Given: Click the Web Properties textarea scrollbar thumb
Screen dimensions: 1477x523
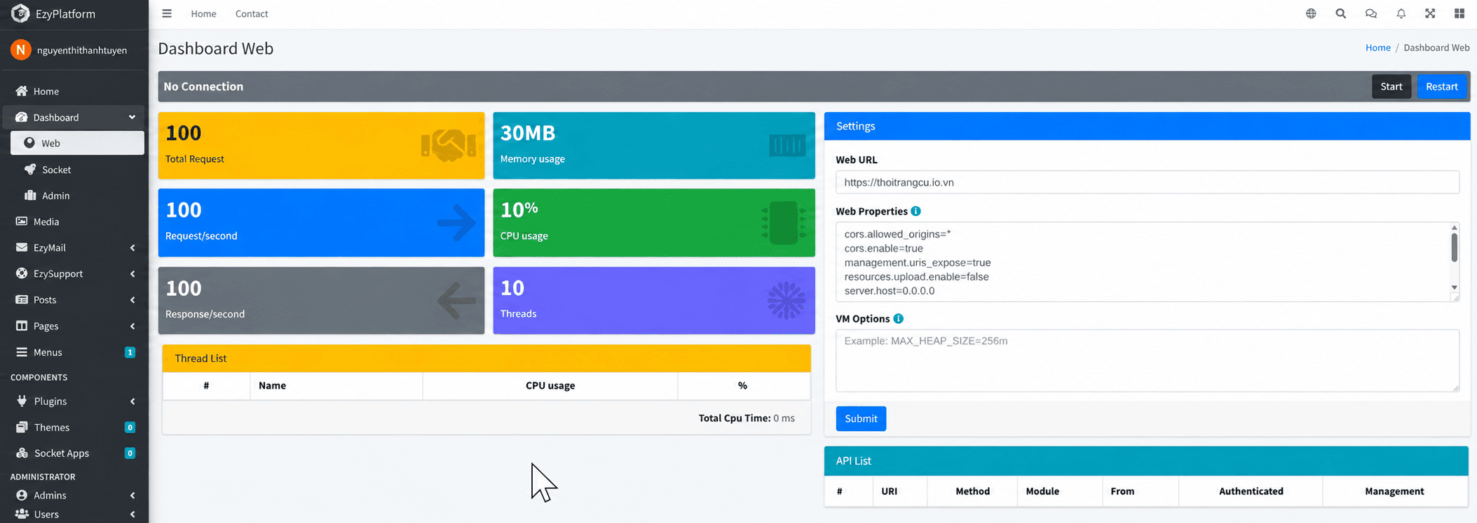Looking at the screenshot, I should [x=1454, y=247].
